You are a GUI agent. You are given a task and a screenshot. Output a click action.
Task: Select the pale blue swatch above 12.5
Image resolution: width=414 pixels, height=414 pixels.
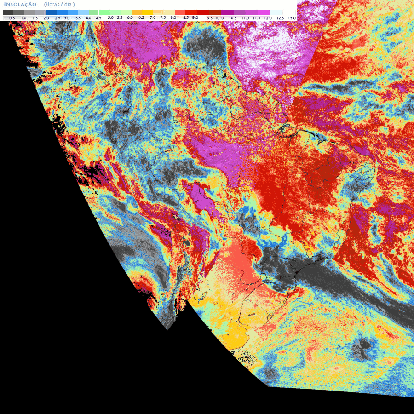pyautogui.click(x=276, y=12)
